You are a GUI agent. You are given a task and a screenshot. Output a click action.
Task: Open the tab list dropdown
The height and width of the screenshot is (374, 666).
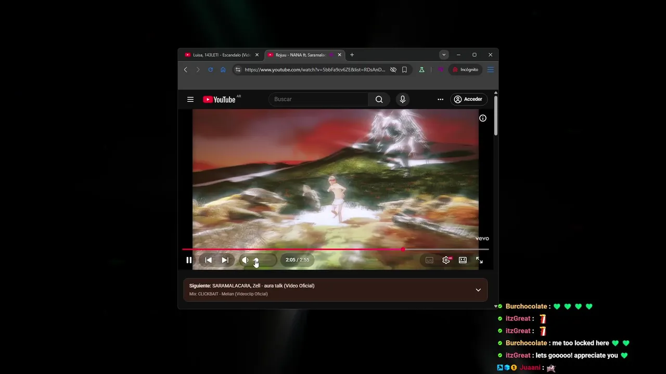pos(444,55)
